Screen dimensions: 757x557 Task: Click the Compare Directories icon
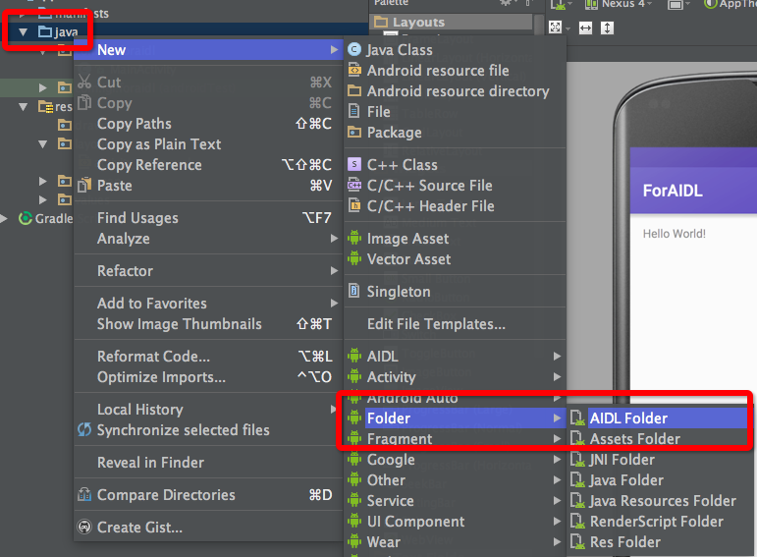click(x=84, y=494)
